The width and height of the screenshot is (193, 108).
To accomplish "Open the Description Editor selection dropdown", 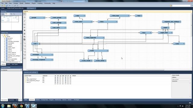I will (x=21, y=70).
